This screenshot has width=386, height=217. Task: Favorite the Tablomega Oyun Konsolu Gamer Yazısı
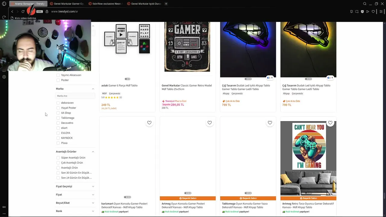(x=270, y=123)
